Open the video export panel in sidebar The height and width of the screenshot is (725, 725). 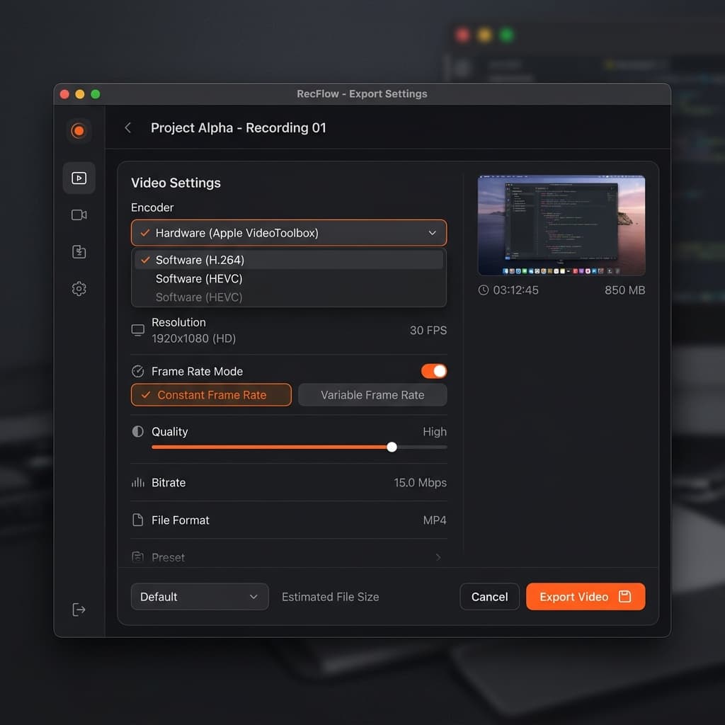pyautogui.click(x=79, y=178)
